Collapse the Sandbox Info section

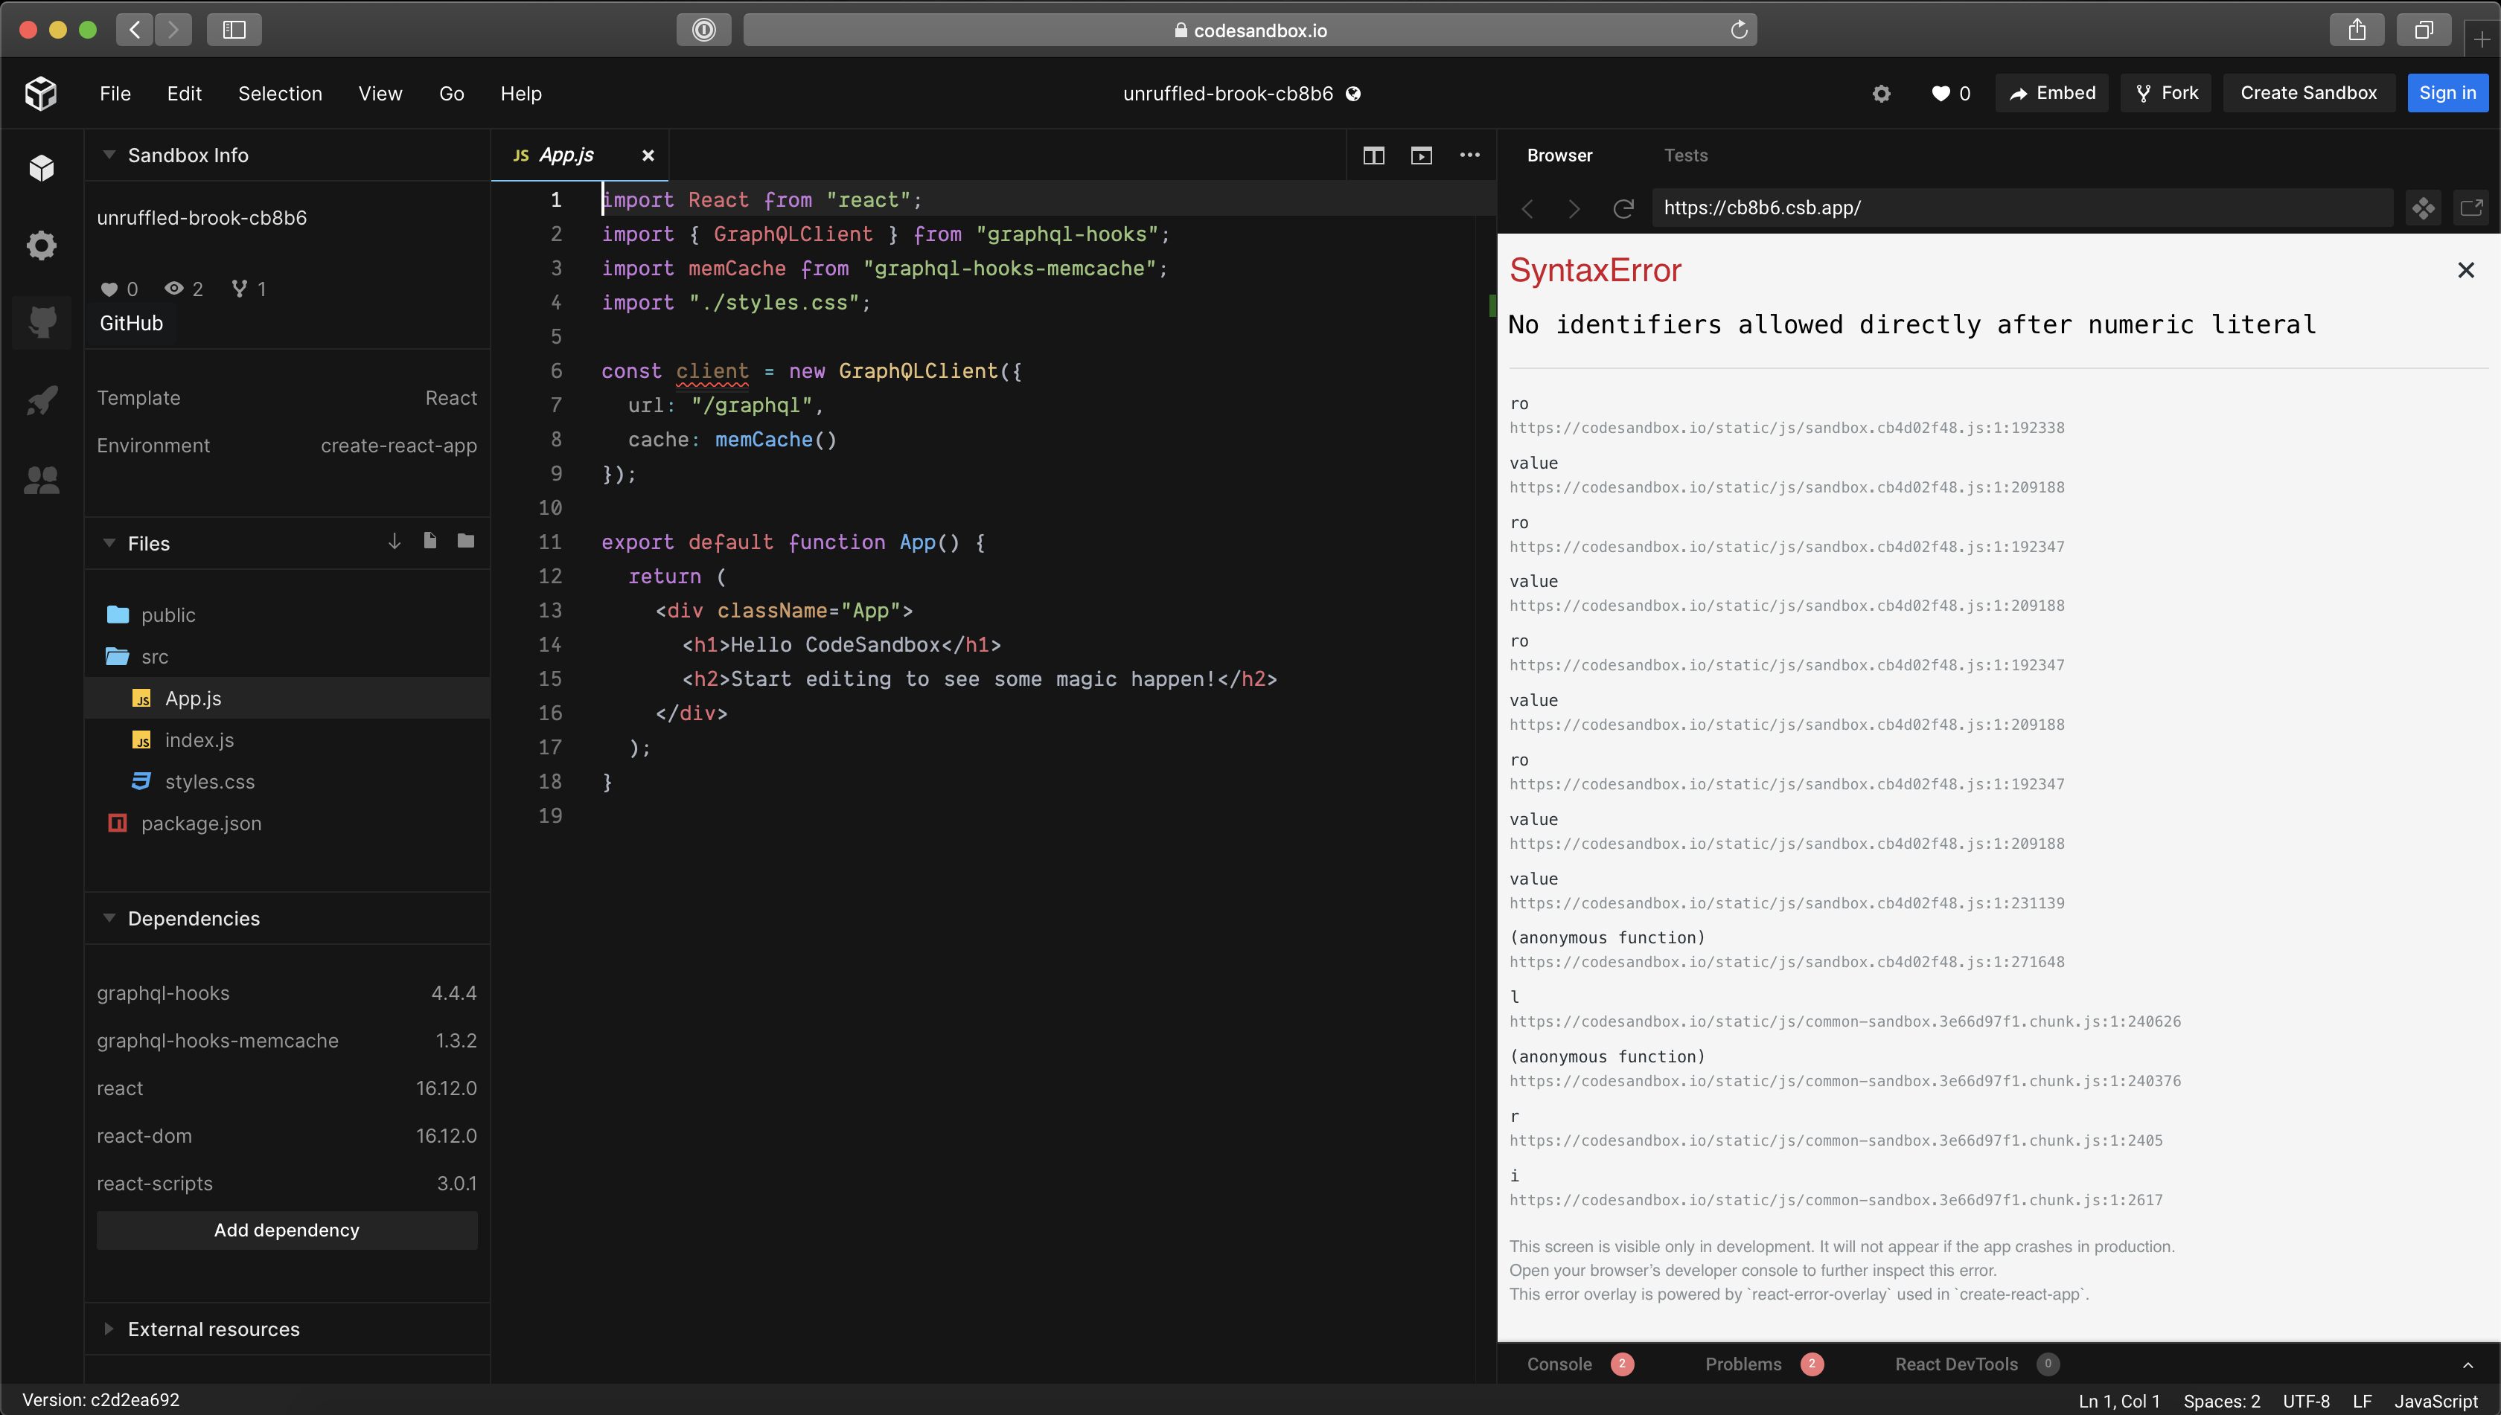pyautogui.click(x=109, y=155)
